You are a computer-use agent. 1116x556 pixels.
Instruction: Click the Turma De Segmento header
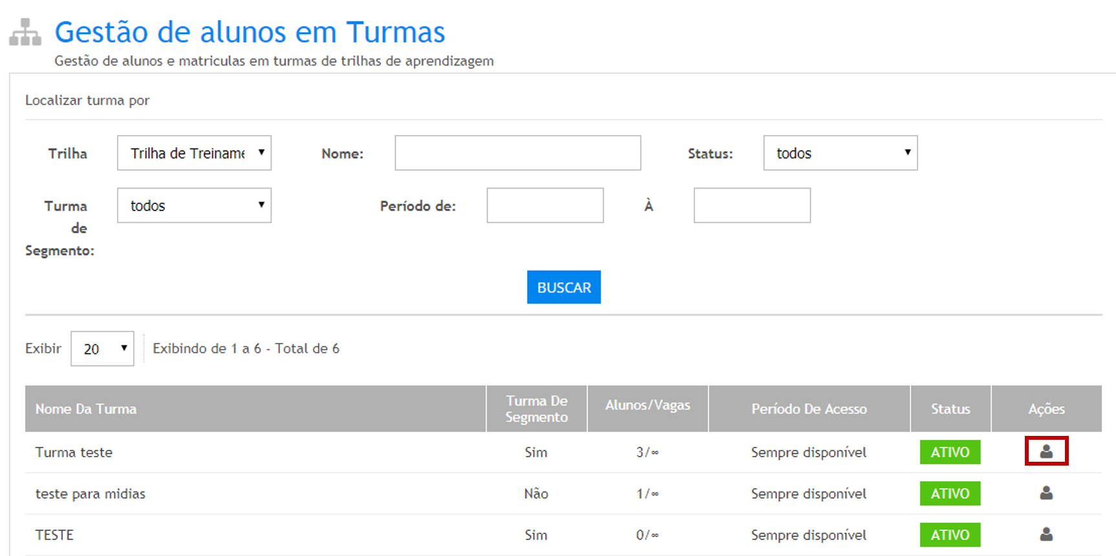537,409
